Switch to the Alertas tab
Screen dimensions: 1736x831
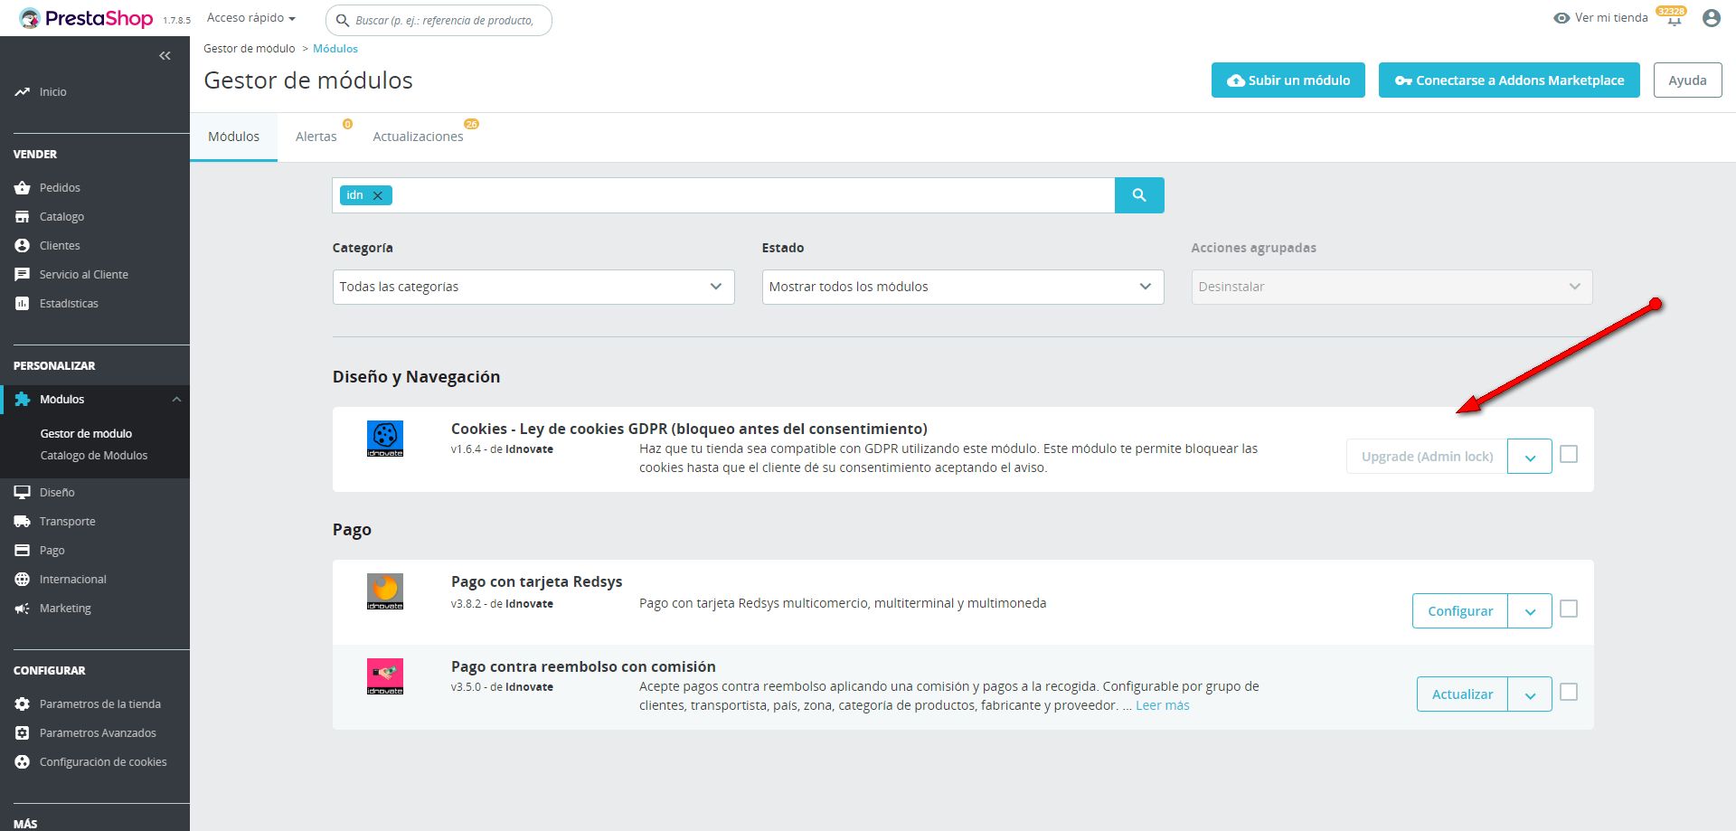coord(316,137)
